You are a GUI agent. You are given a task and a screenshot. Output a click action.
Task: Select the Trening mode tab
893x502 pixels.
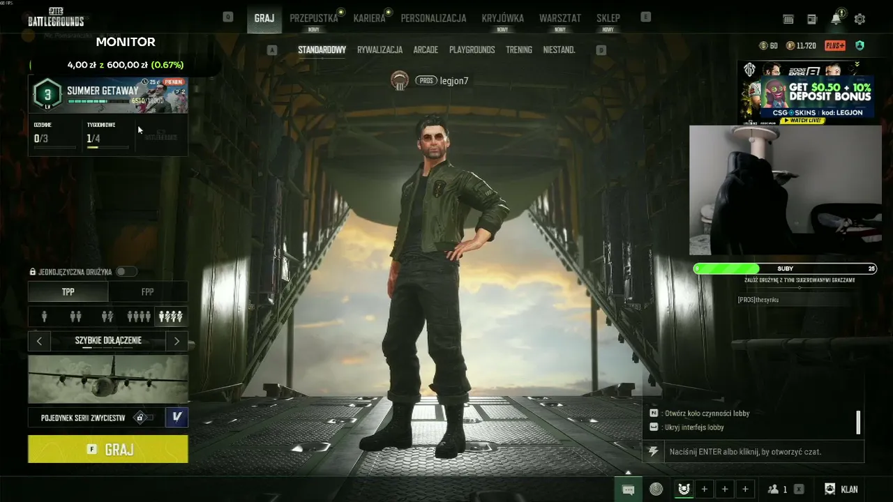pos(519,50)
